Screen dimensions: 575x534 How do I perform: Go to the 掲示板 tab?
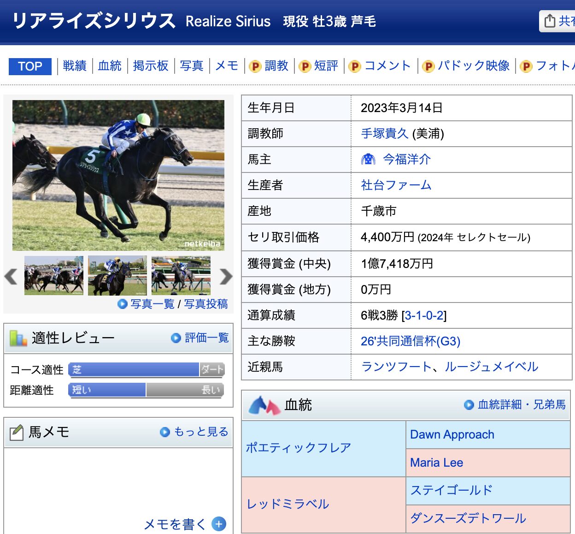(151, 66)
